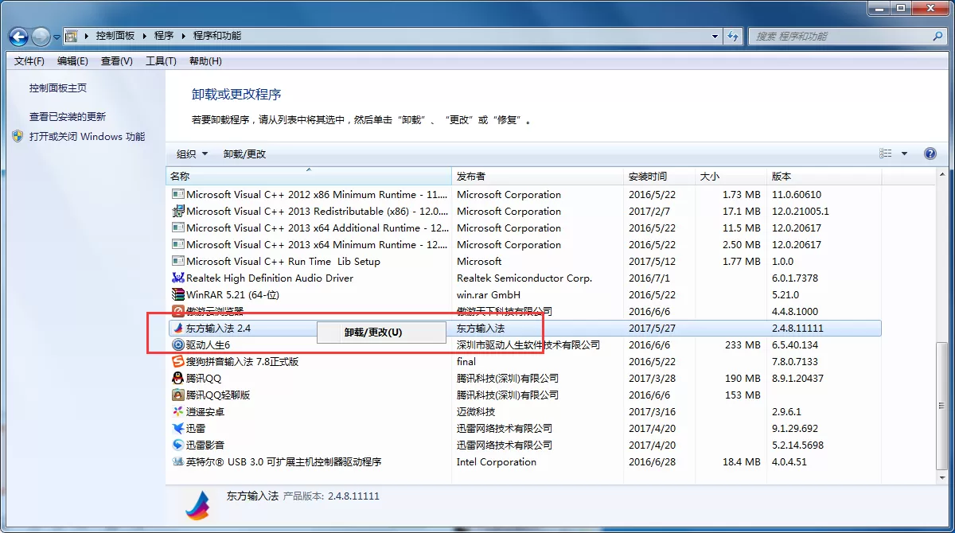
Task: Click the Visual C++ 2013 x64 Additional Runtime icon
Action: coord(178,228)
